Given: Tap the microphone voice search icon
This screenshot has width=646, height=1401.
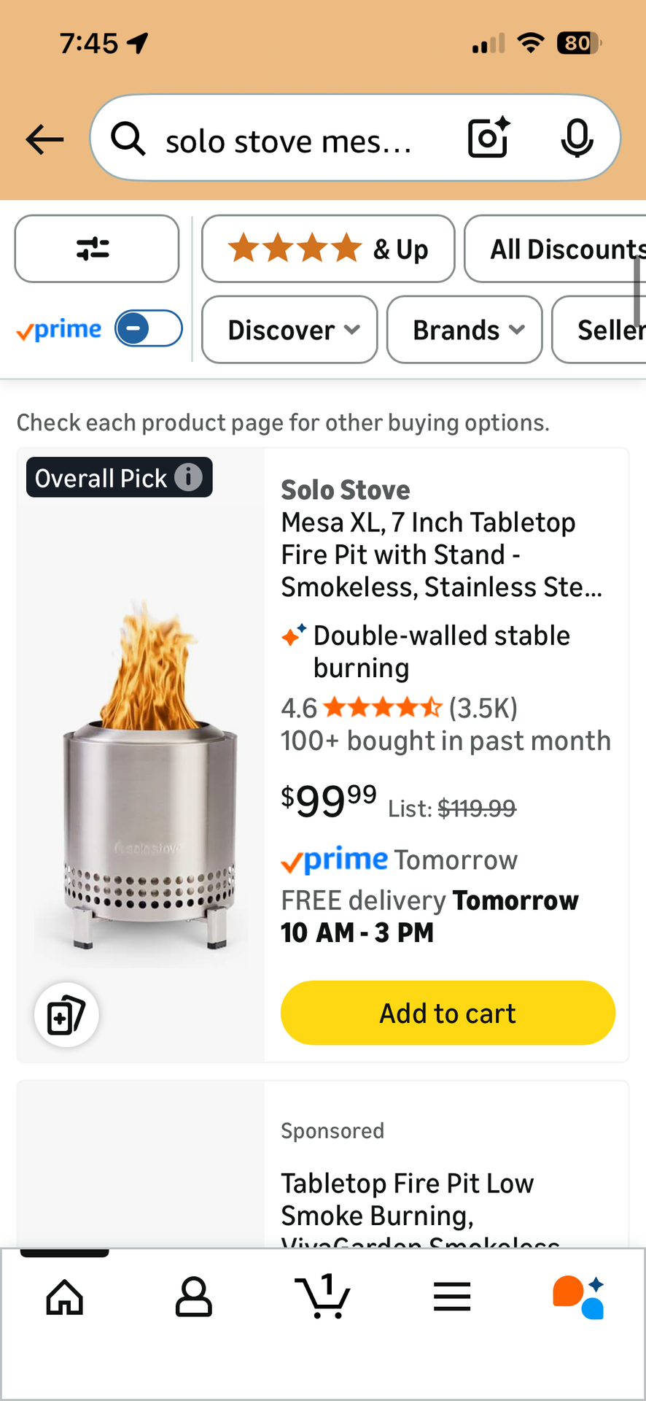Looking at the screenshot, I should click(x=576, y=137).
